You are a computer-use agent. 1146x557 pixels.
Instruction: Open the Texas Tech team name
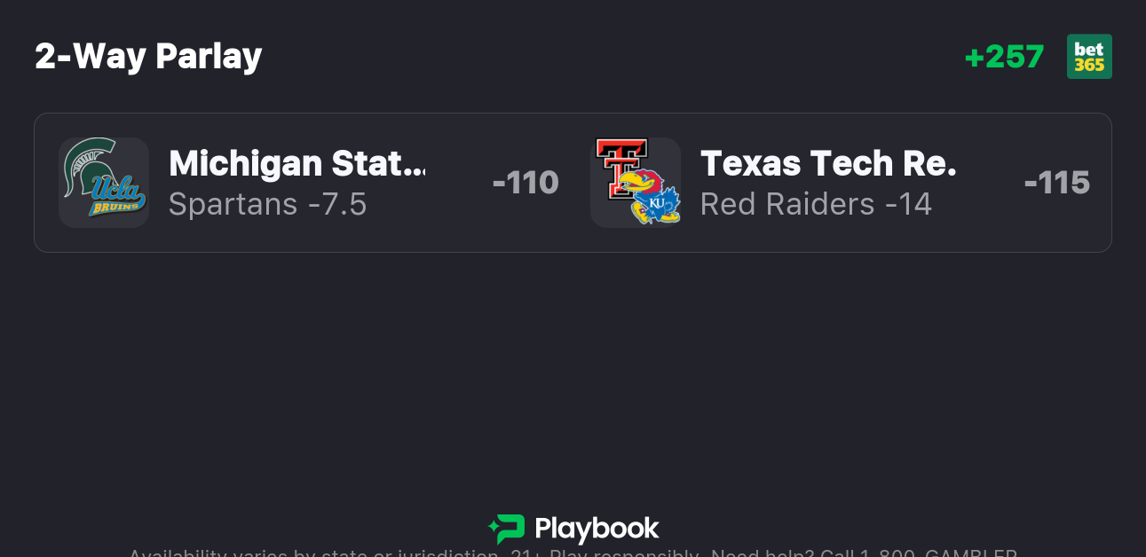point(827,163)
